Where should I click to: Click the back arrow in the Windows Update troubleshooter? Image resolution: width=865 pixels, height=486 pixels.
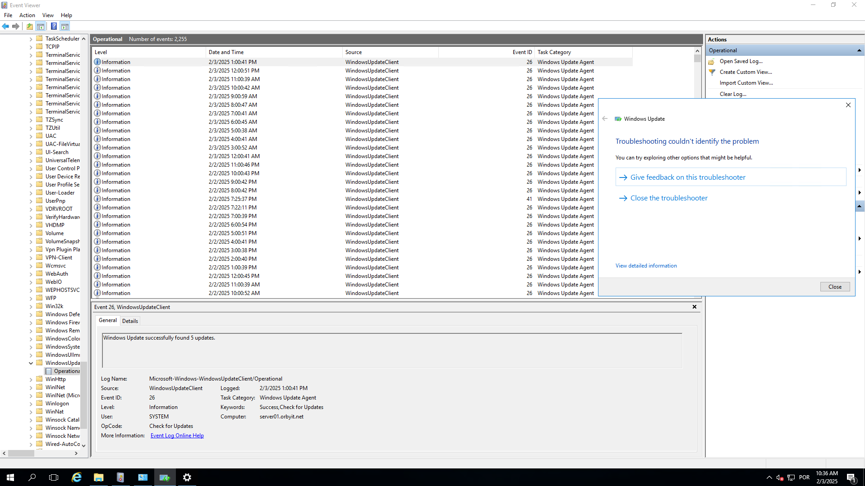point(605,119)
